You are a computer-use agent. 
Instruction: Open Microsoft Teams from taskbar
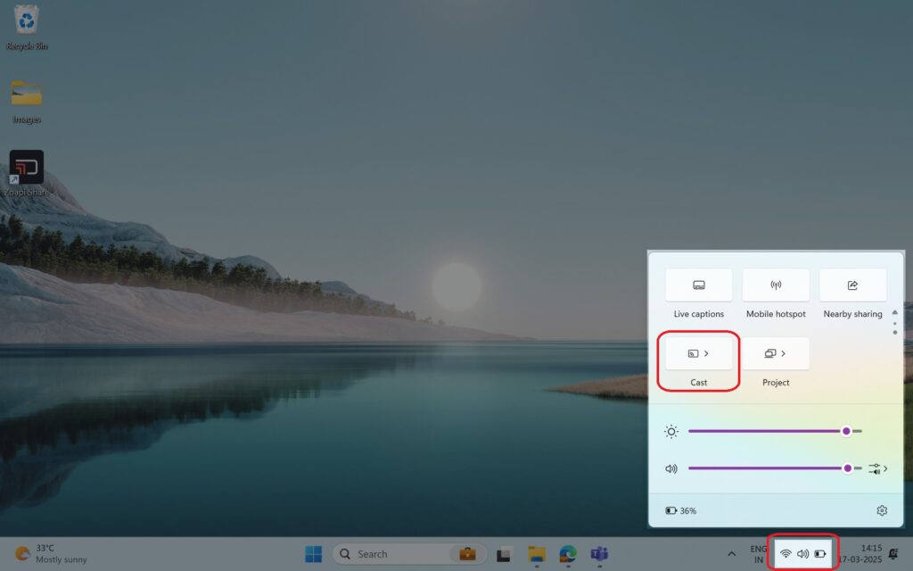click(599, 554)
